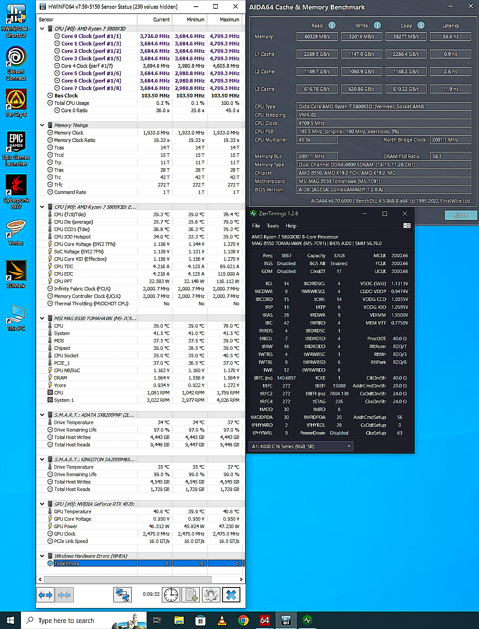Click the Current column header in HWiNFO
The height and width of the screenshot is (629, 479).
(155, 20)
